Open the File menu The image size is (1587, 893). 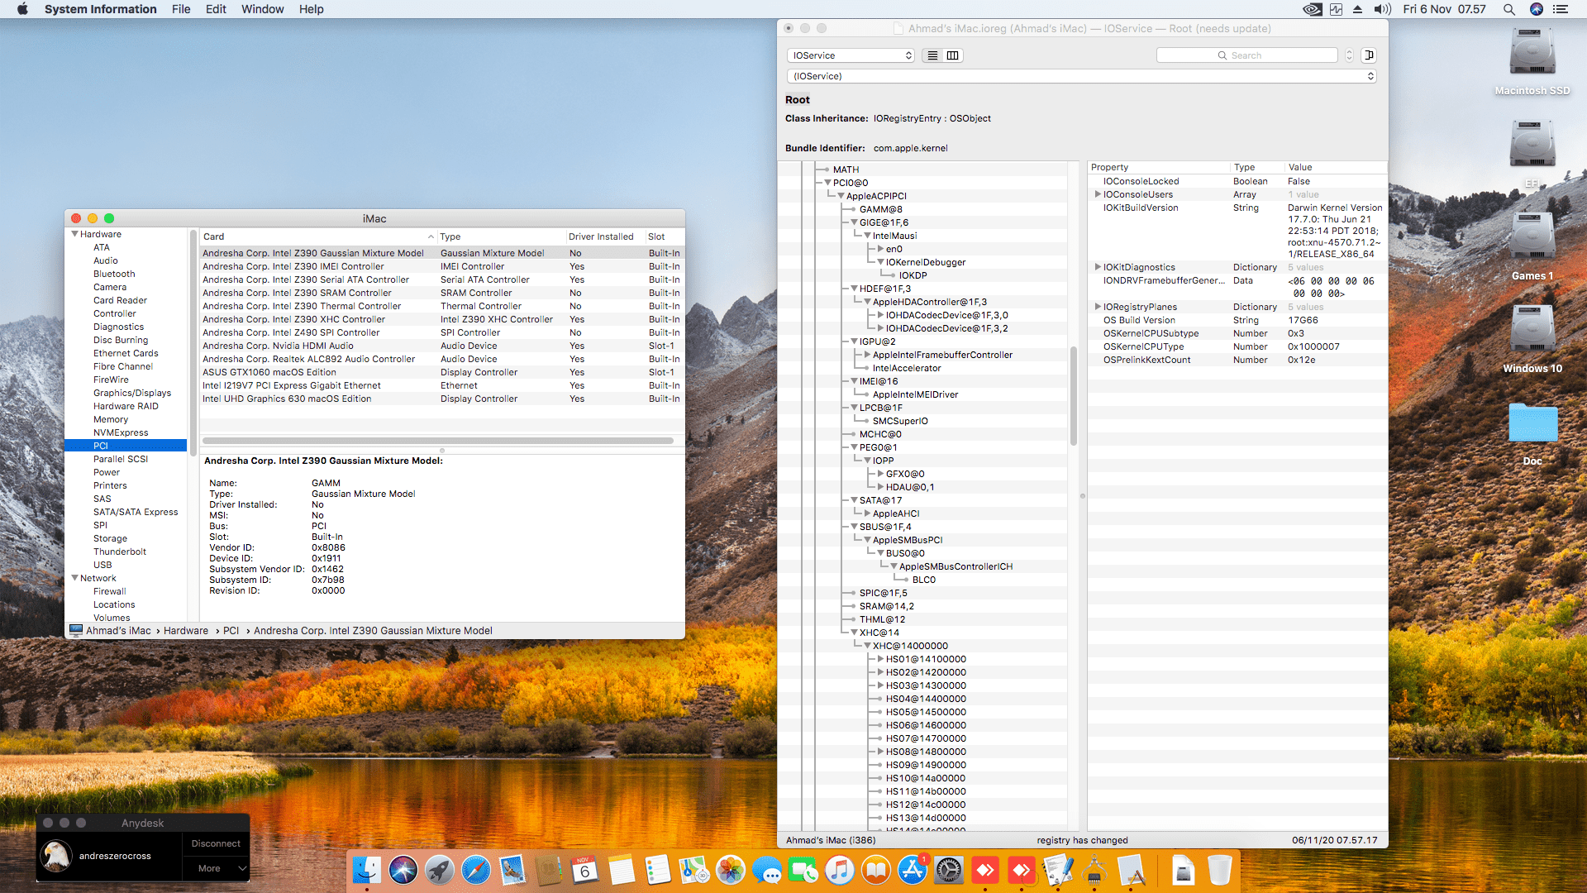pos(181,9)
